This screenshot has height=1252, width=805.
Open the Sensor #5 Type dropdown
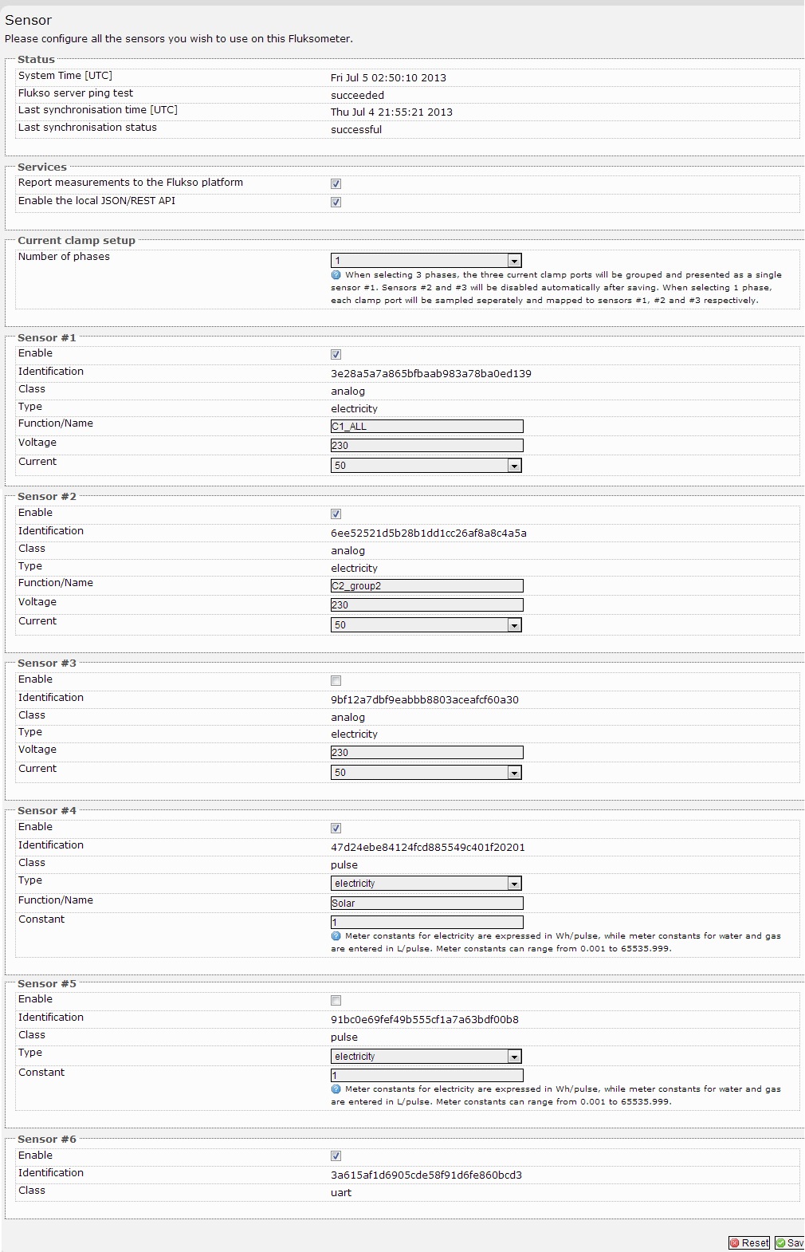[426, 1057]
